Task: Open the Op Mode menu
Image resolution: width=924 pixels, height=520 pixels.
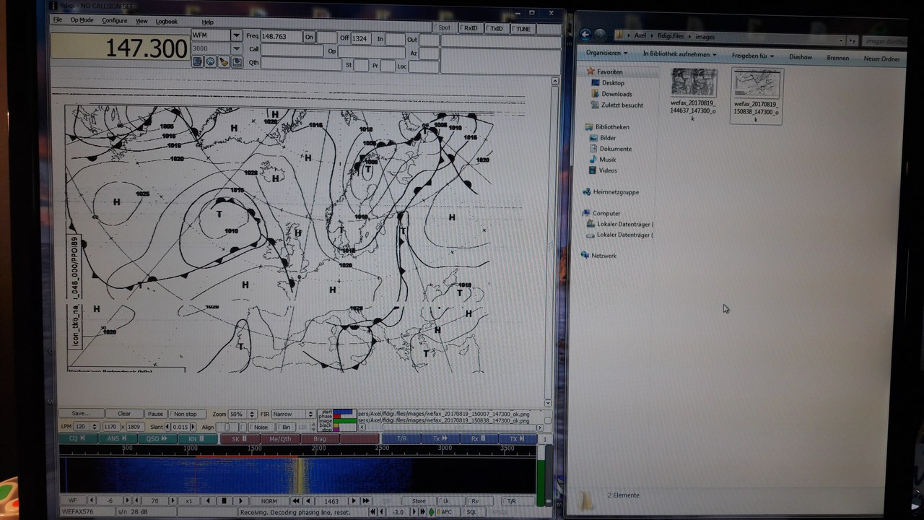Action: [x=82, y=20]
